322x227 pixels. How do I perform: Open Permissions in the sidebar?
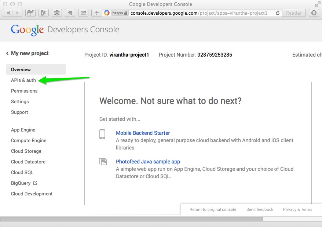tap(24, 91)
